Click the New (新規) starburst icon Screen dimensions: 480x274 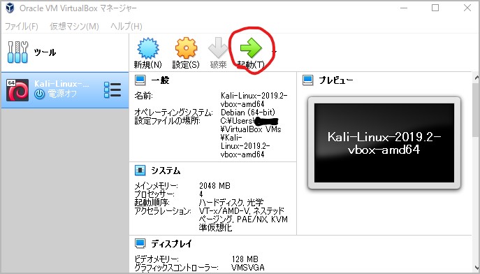[148, 48]
